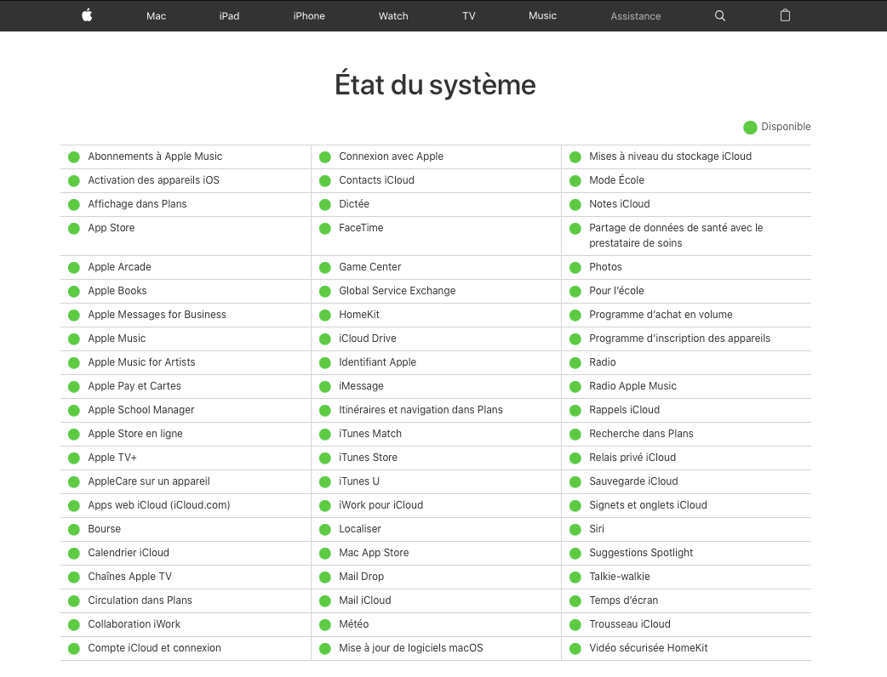Open the TV menu
887x677 pixels.
[469, 16]
